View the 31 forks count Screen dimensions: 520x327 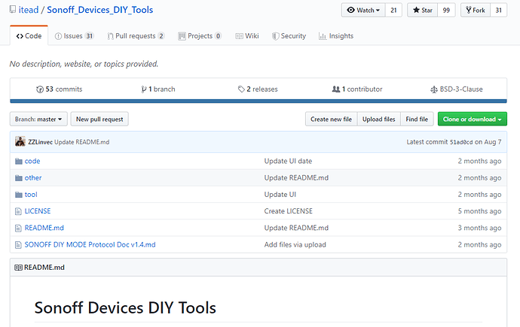click(498, 11)
